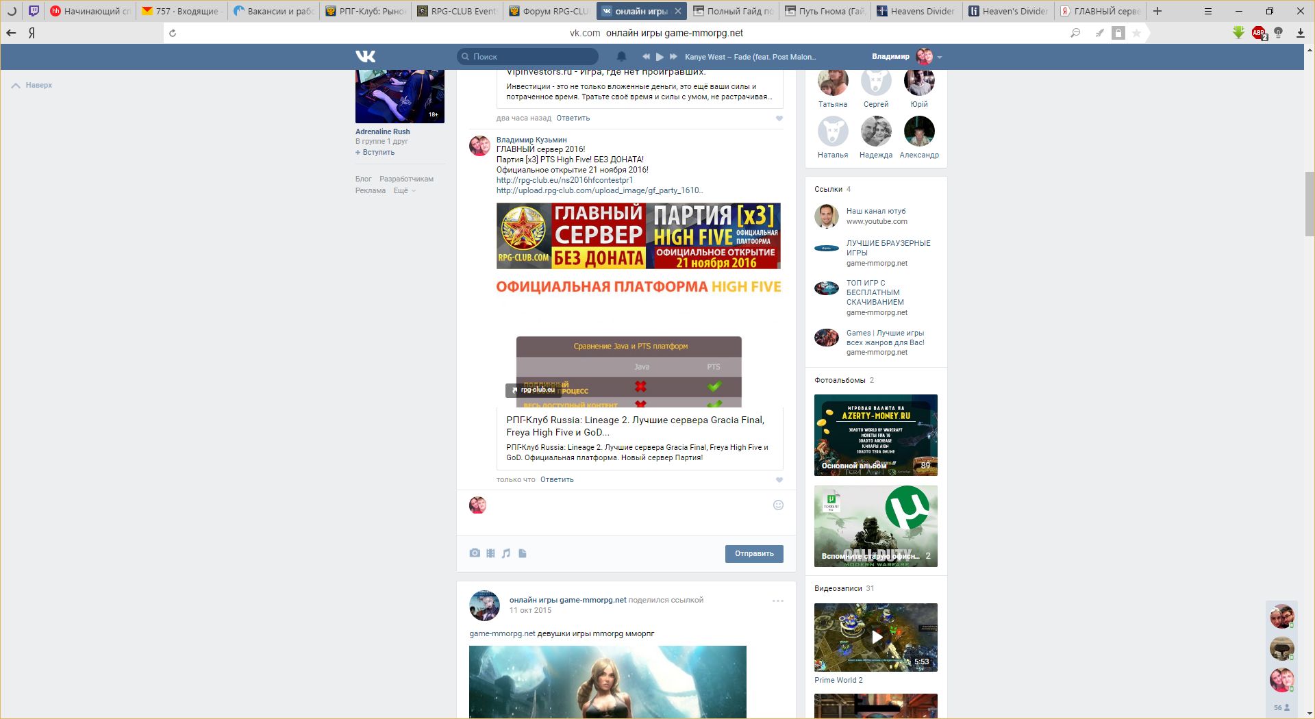
Task: Open member Надежда's avatar
Action: tap(876, 131)
